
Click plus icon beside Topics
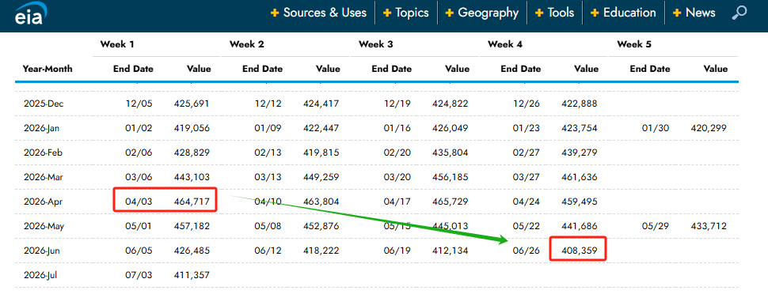click(x=387, y=13)
